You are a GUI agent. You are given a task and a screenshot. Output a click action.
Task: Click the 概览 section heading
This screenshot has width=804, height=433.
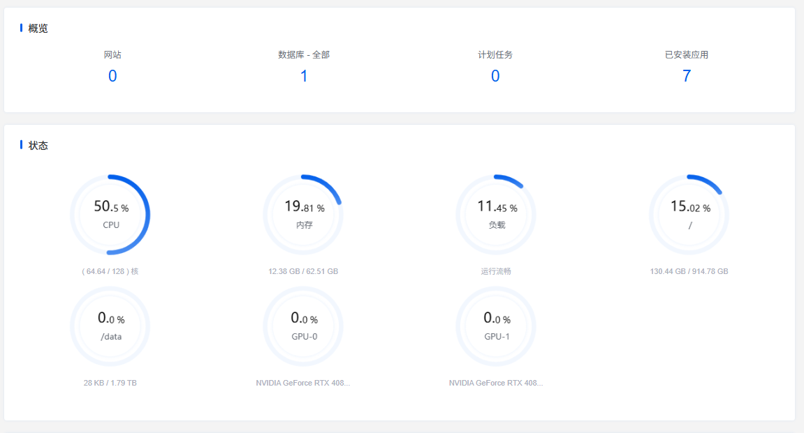coord(38,28)
